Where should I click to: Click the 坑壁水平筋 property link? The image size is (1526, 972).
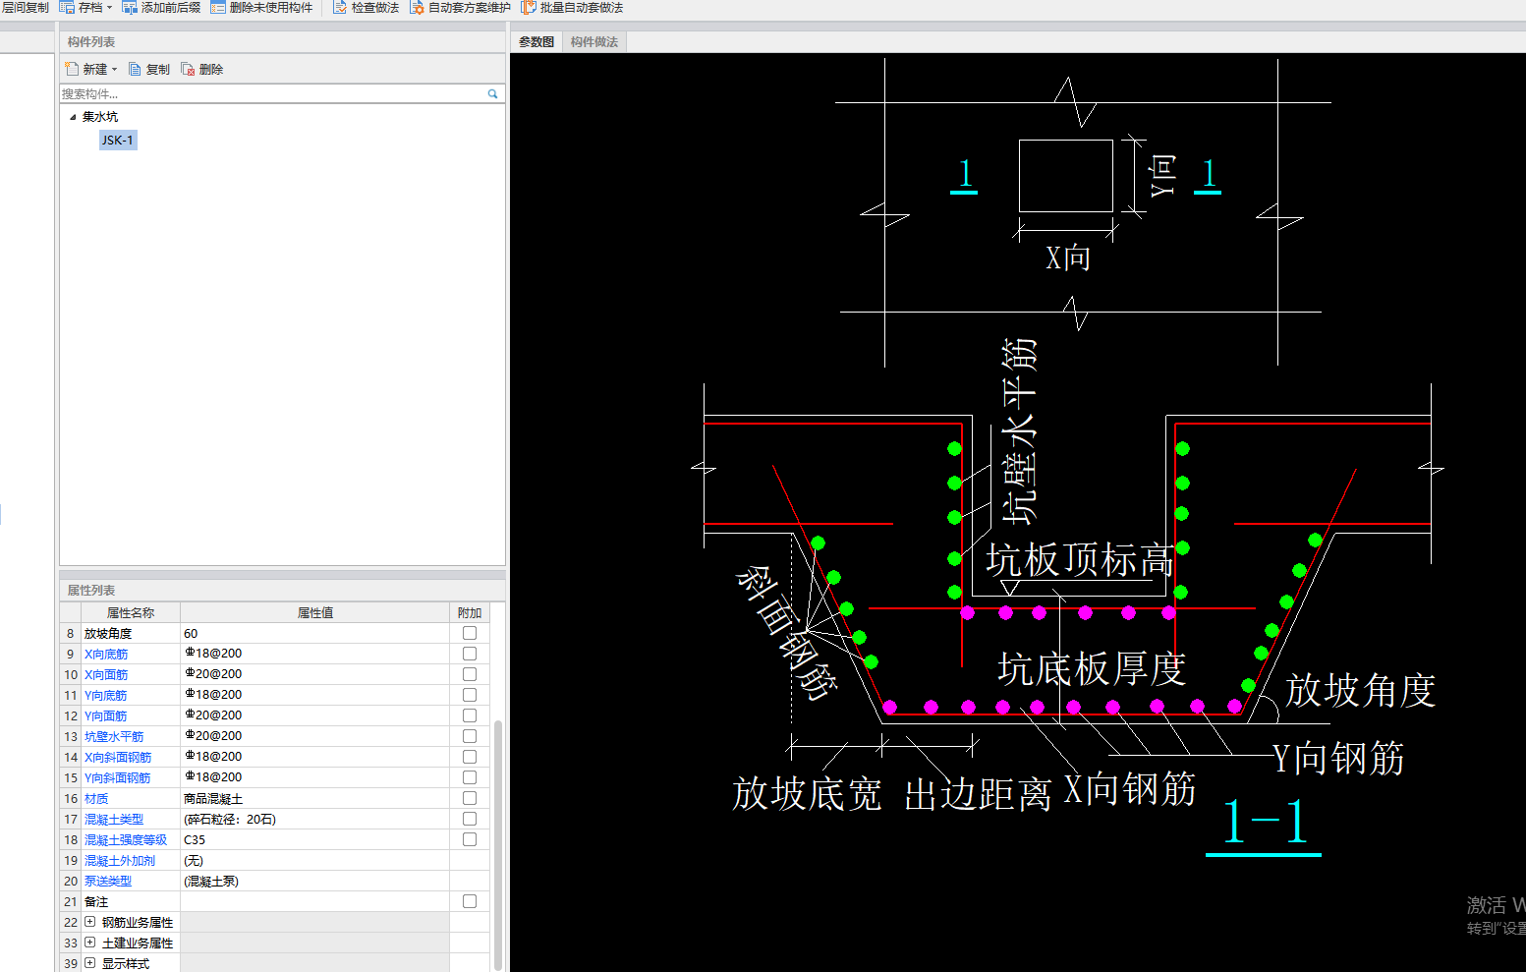point(114,737)
